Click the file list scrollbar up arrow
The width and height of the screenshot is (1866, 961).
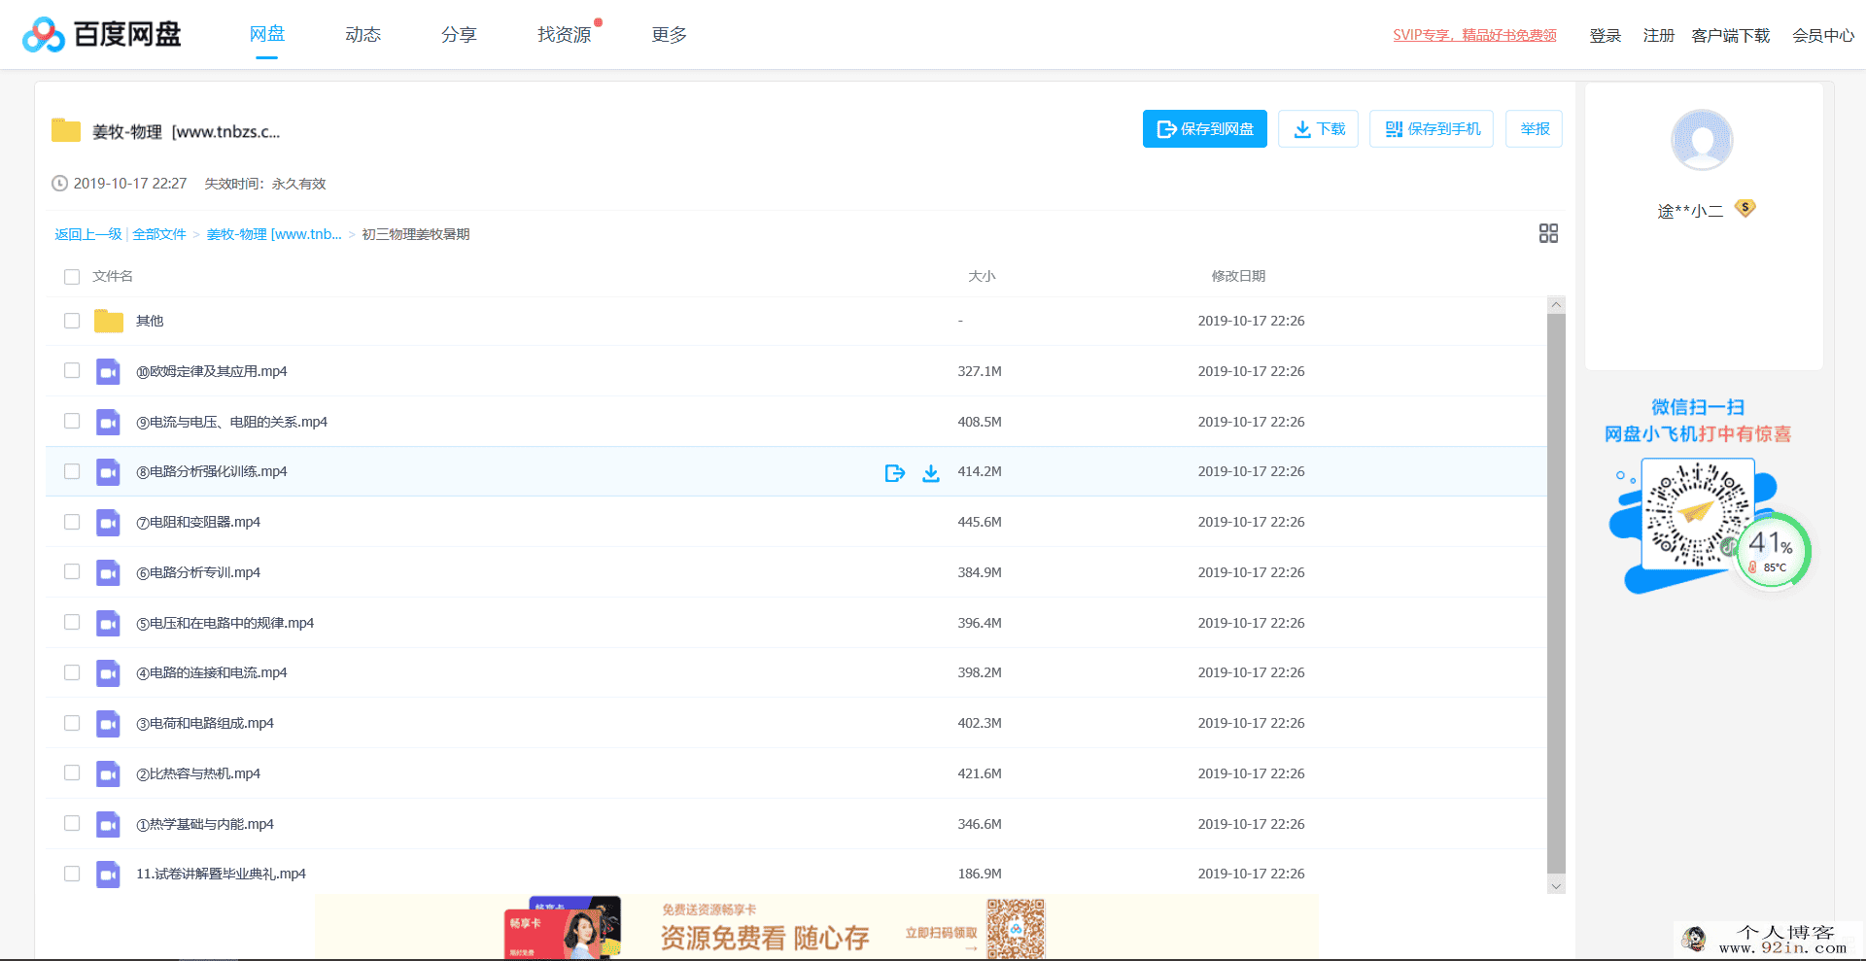(x=1556, y=304)
